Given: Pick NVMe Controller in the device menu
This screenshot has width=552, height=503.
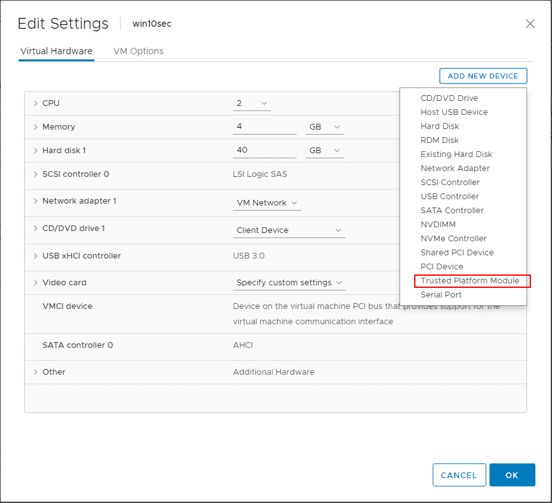Looking at the screenshot, I should (x=453, y=239).
